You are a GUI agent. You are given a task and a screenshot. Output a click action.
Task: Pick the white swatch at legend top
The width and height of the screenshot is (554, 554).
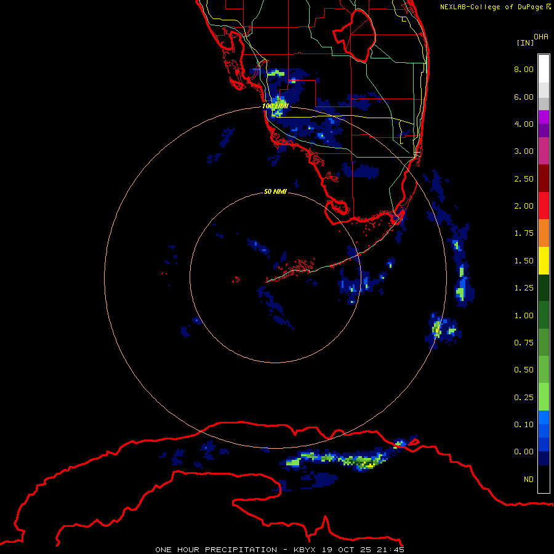coord(544,69)
